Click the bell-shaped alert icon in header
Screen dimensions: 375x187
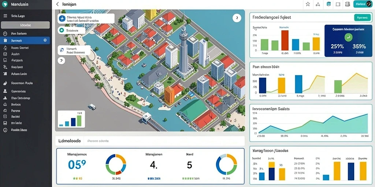pos(318,4)
